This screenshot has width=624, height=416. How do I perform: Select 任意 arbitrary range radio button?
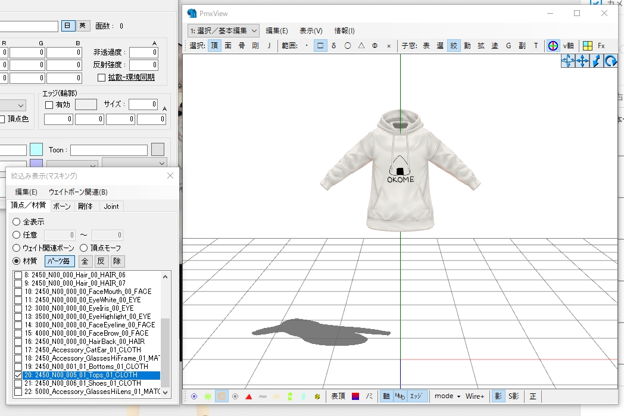[16, 234]
